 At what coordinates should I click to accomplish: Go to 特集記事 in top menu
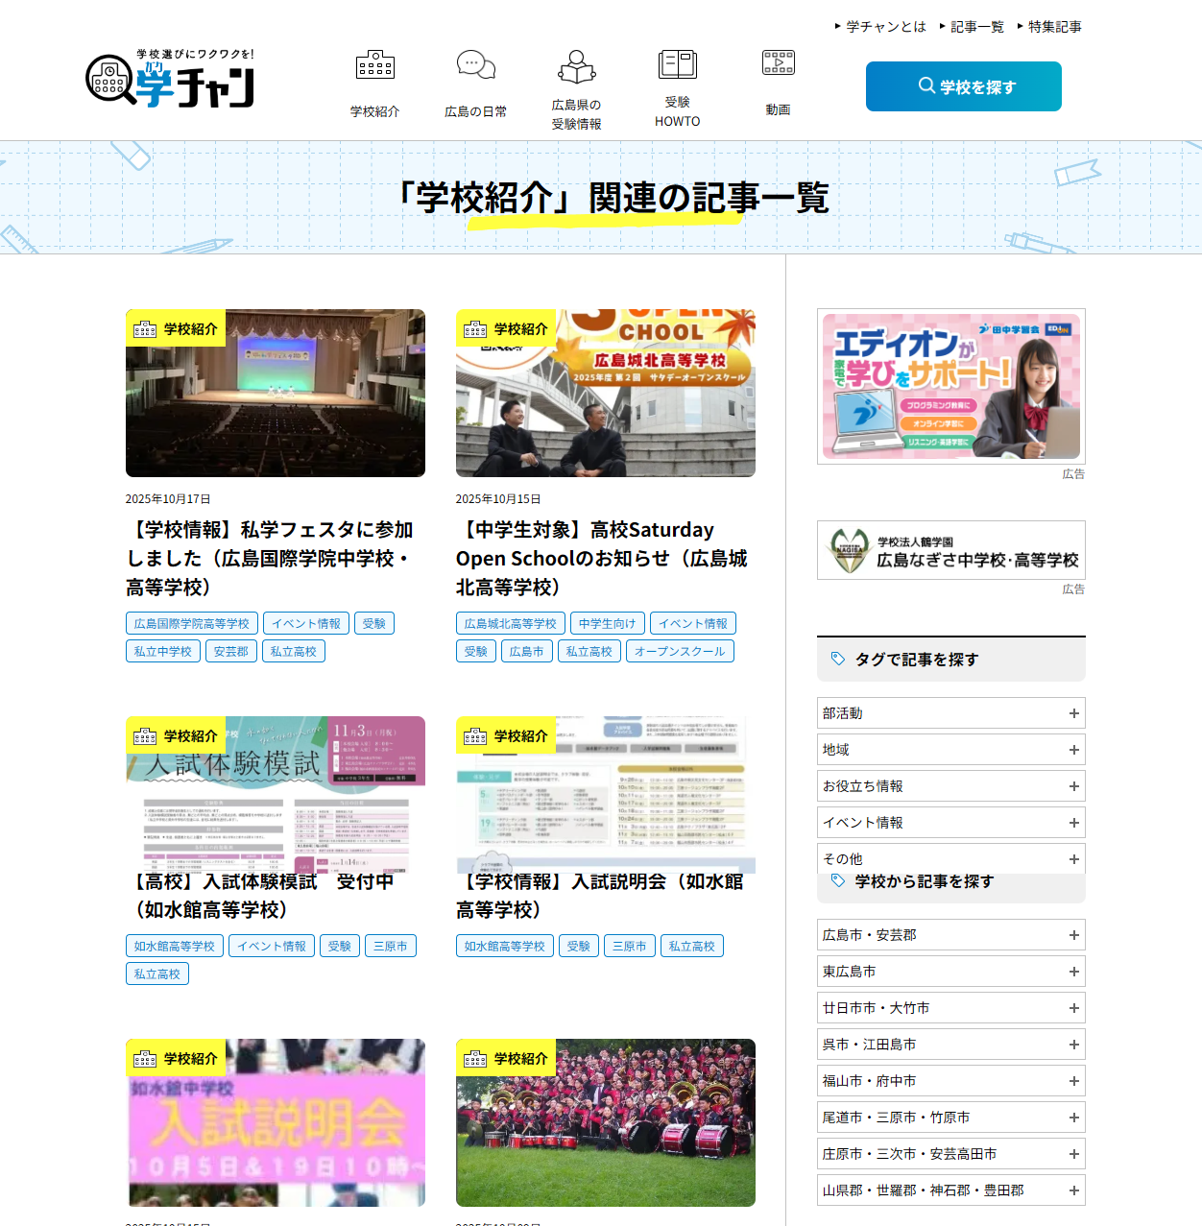[1054, 27]
